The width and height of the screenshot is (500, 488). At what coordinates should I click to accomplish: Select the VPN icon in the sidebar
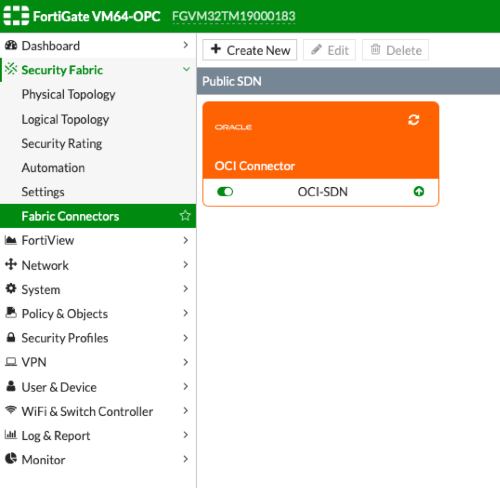pyautogui.click(x=12, y=362)
